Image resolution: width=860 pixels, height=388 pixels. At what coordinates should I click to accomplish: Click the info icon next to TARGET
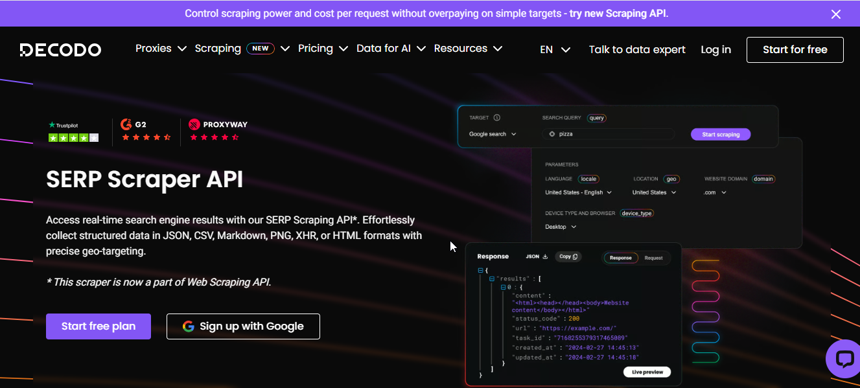click(496, 117)
